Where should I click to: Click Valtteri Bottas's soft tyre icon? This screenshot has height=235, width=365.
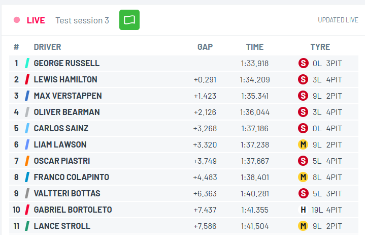coord(303,193)
